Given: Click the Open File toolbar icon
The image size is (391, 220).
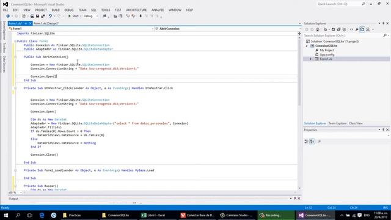Looking at the screenshot, I should point(32,16).
